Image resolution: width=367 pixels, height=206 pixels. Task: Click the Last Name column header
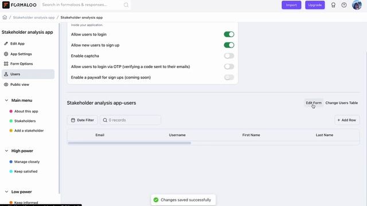(325, 135)
